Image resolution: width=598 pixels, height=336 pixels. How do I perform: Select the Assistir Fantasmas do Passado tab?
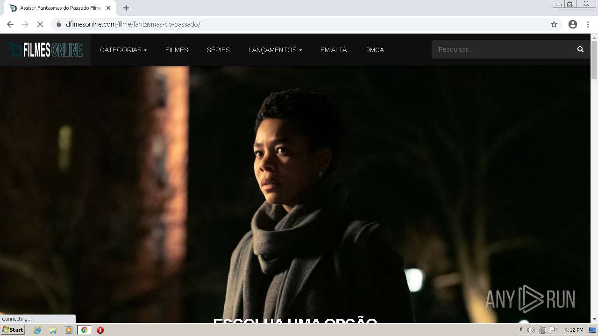[61, 8]
